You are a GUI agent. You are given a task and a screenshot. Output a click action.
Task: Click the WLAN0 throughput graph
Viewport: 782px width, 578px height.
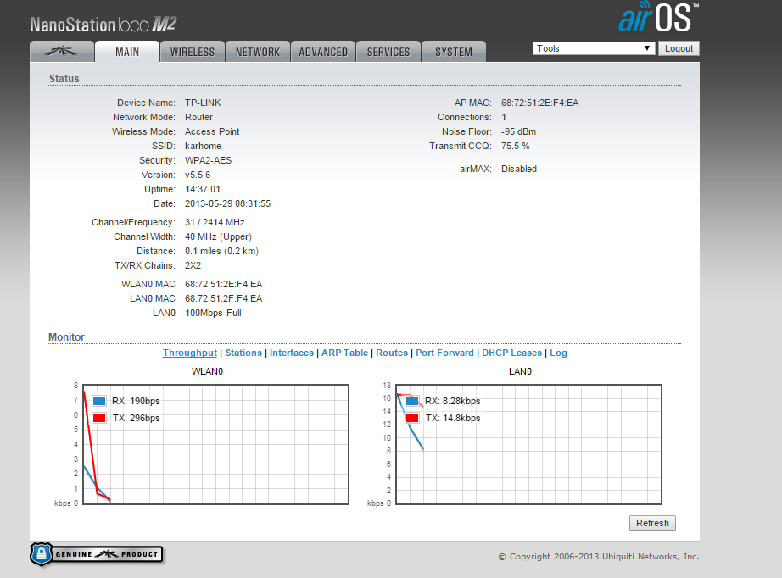pos(215,444)
